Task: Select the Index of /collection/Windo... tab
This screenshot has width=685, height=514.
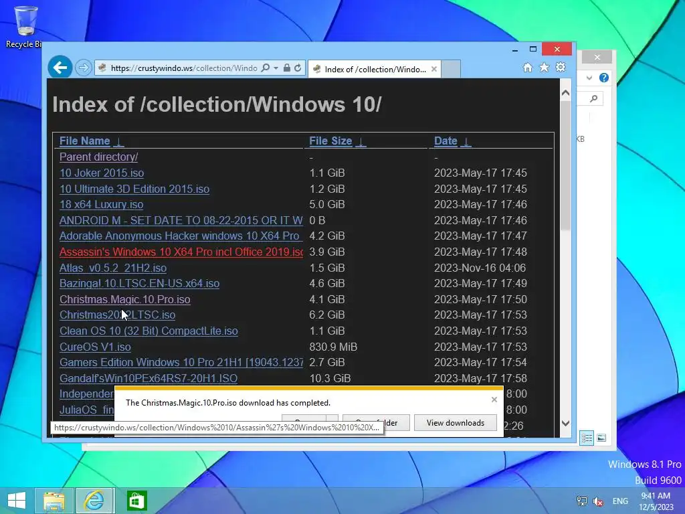Action: 375,69
